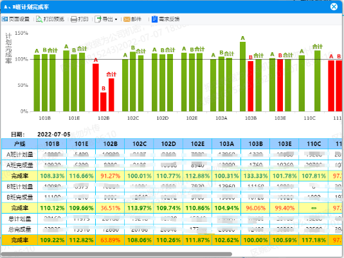
Task: Select the 101B column header
Action: (52, 144)
